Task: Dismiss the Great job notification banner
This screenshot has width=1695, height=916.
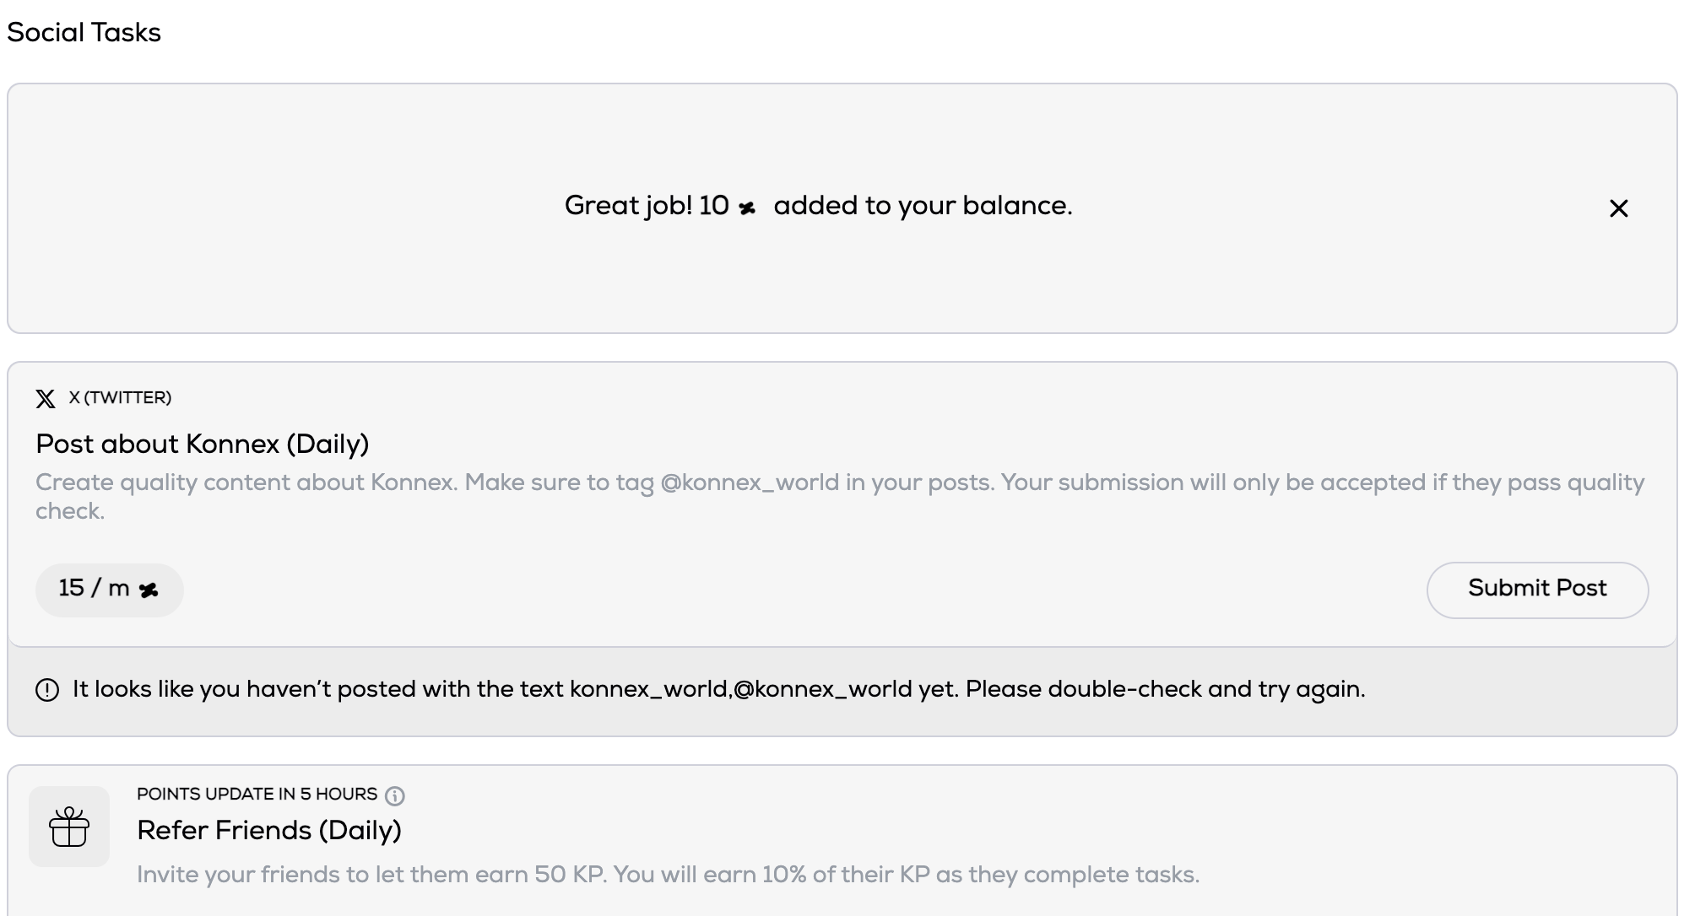Action: coord(1618,208)
